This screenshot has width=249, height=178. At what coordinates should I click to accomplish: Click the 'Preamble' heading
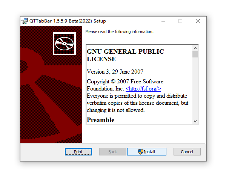click(x=100, y=120)
